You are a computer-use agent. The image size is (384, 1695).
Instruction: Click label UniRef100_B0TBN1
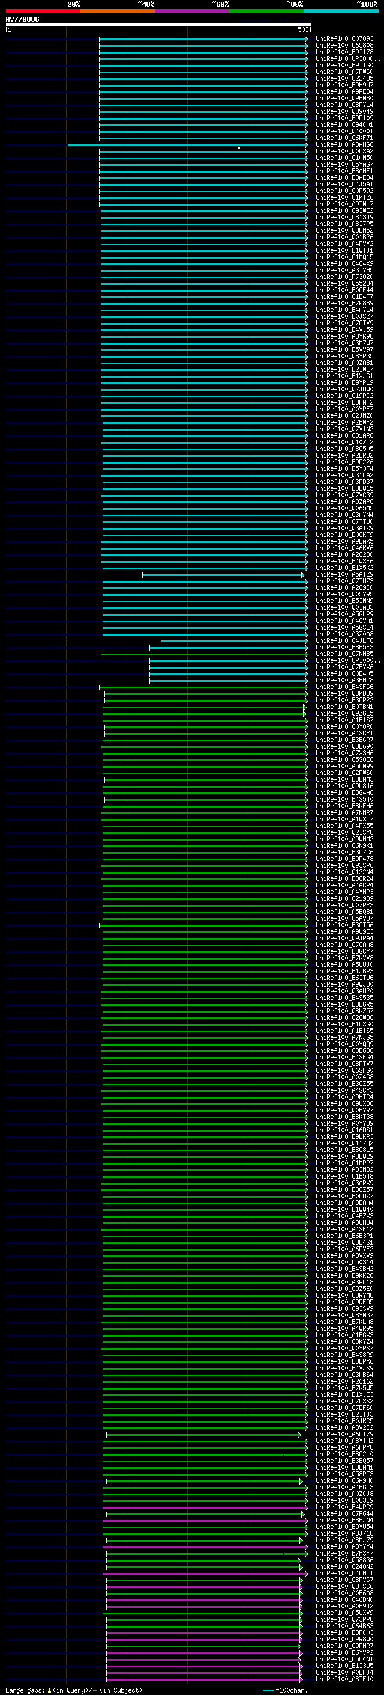(x=344, y=707)
